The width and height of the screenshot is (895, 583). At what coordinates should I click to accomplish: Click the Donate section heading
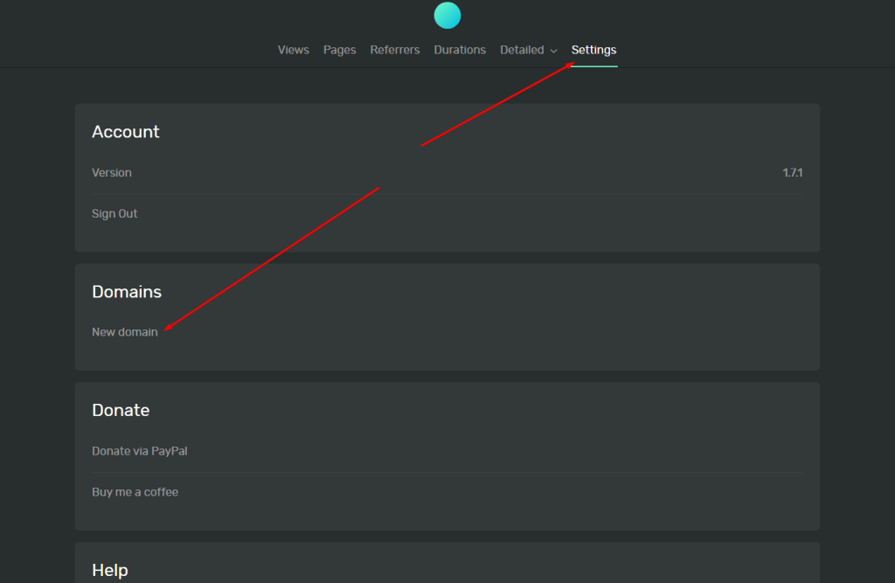click(121, 410)
